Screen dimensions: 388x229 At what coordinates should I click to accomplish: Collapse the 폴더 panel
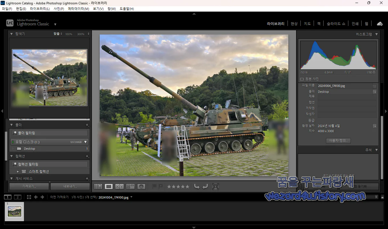[12, 125]
